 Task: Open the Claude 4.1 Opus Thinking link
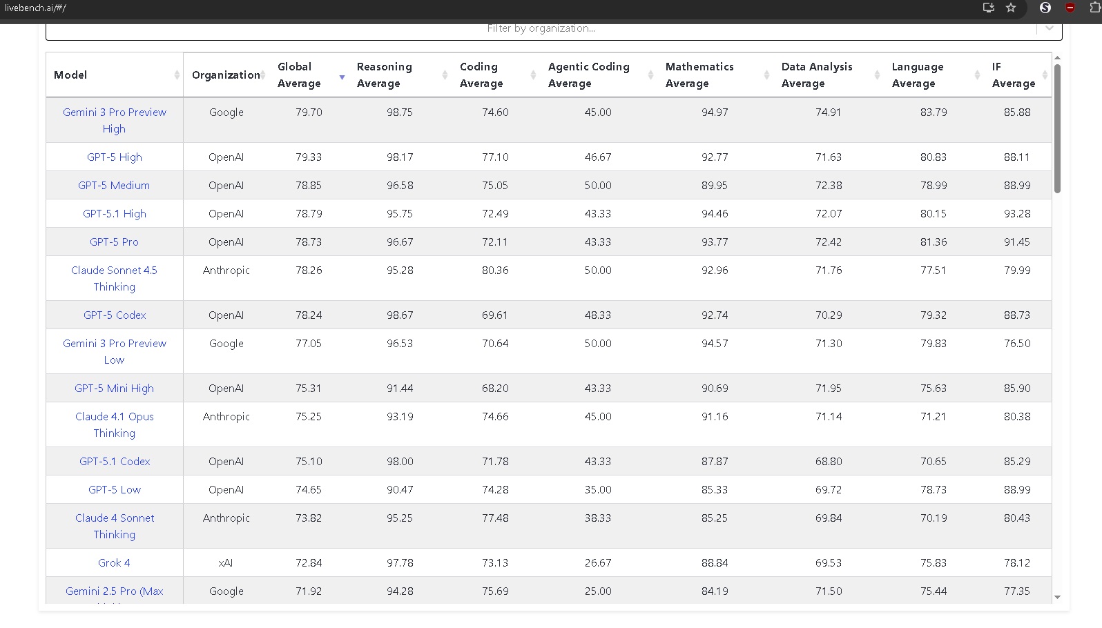click(x=115, y=425)
